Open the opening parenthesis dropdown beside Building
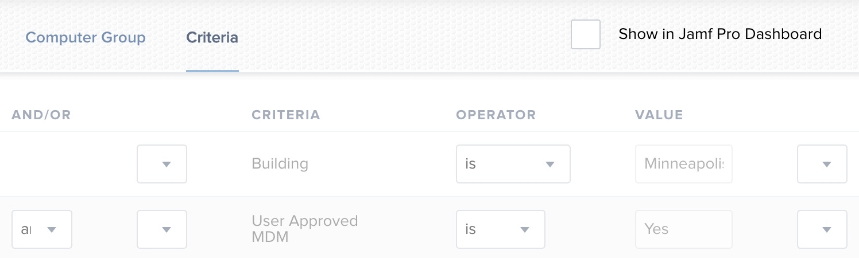Viewport: 859px width, 258px height. [x=162, y=164]
